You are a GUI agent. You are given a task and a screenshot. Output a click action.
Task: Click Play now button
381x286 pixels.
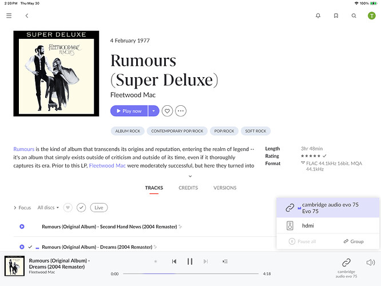pos(129,111)
